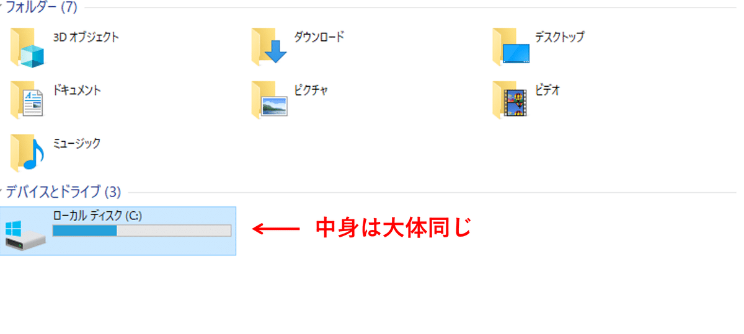Click the ミュージック label text
744x334 pixels.
tap(77, 143)
